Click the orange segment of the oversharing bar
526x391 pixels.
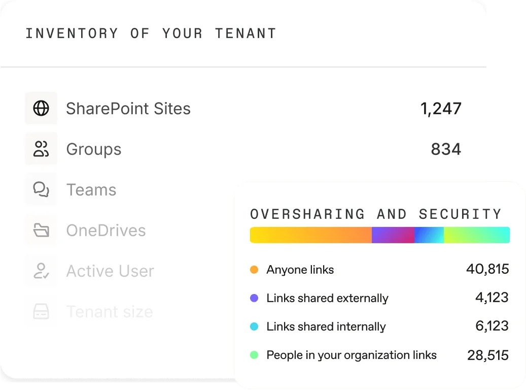(x=310, y=235)
